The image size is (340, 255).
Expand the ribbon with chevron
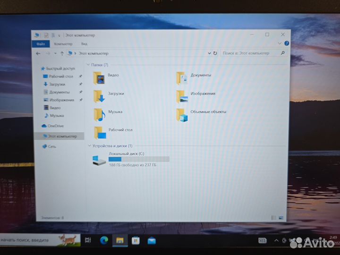(280, 43)
